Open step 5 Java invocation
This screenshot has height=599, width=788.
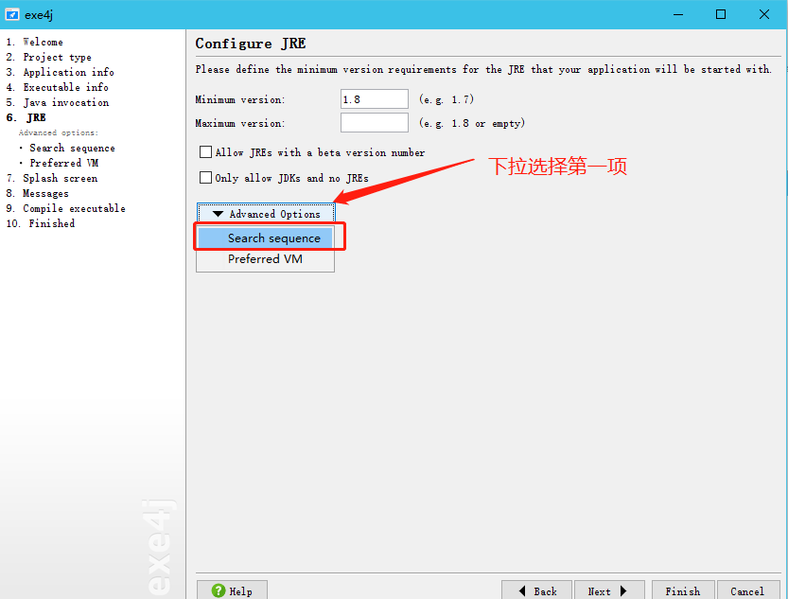click(x=58, y=102)
